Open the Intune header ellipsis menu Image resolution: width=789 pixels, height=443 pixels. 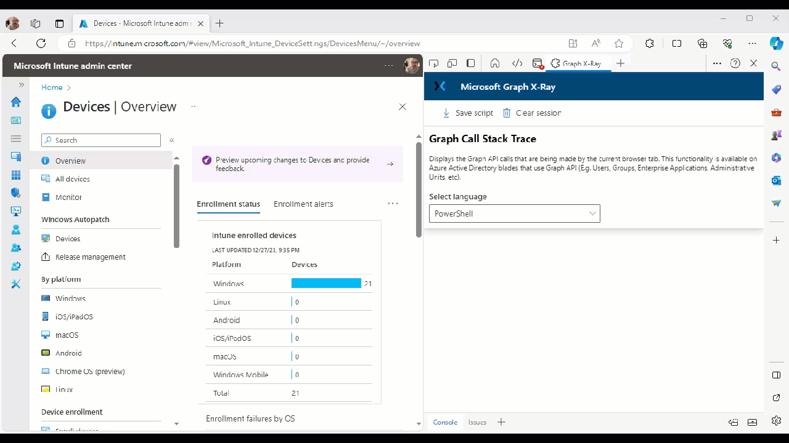pos(388,66)
